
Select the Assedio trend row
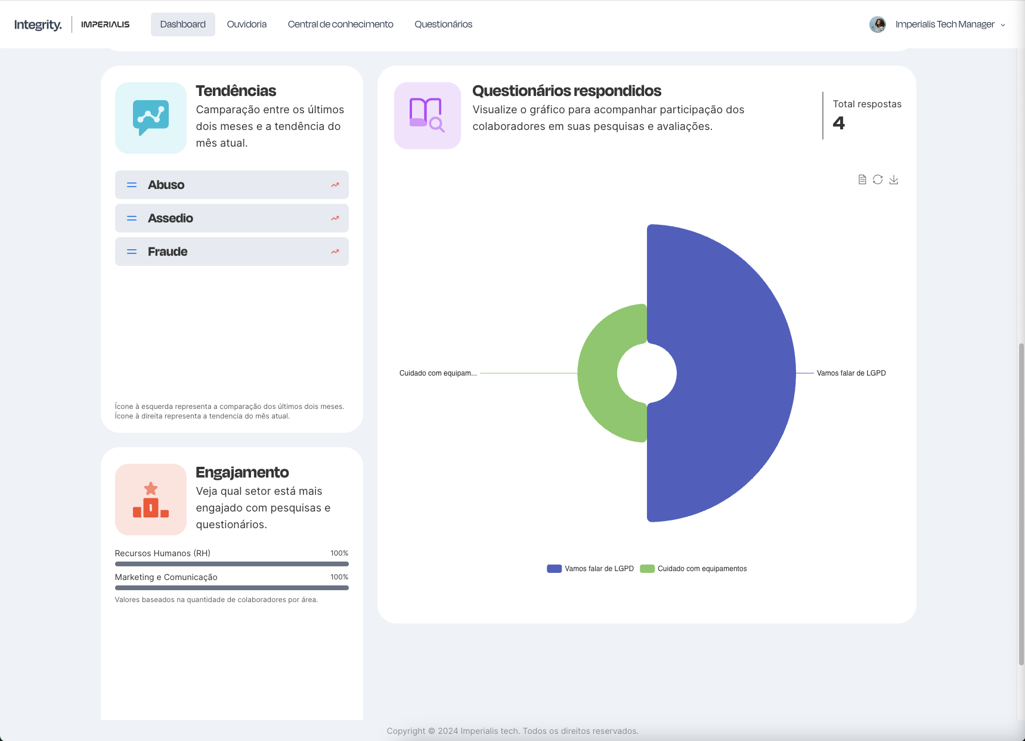click(x=232, y=218)
